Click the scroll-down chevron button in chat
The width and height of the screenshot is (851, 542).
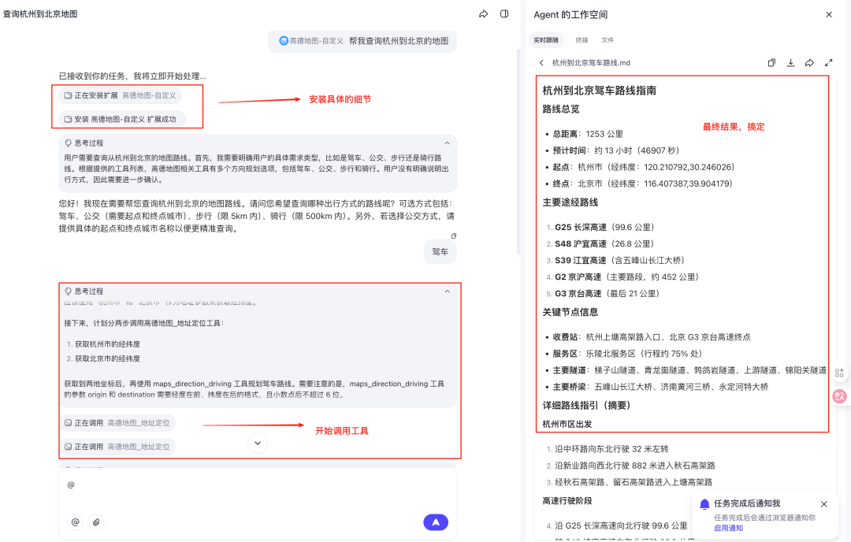tap(258, 443)
